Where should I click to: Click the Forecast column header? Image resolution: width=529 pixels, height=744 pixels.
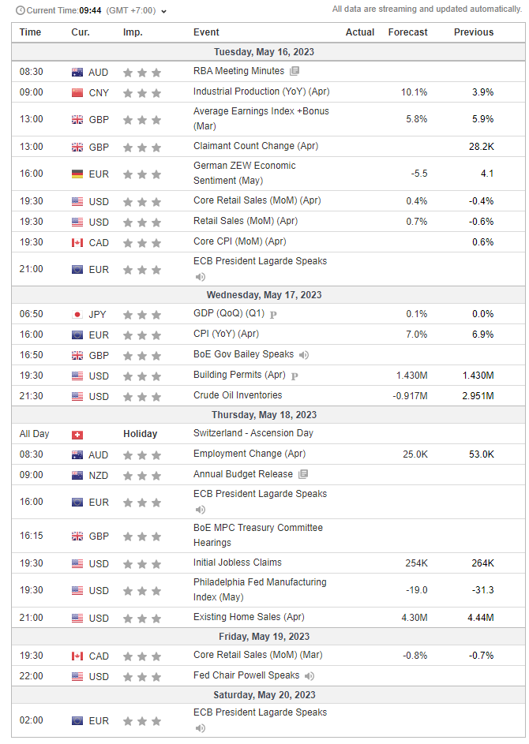tap(407, 32)
